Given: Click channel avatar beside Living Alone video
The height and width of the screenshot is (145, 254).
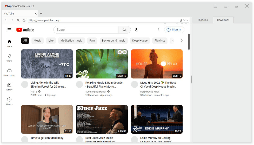Looking at the screenshot, I should [25, 84].
